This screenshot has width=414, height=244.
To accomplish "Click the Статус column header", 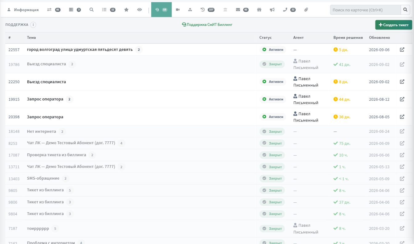I will click(266, 38).
